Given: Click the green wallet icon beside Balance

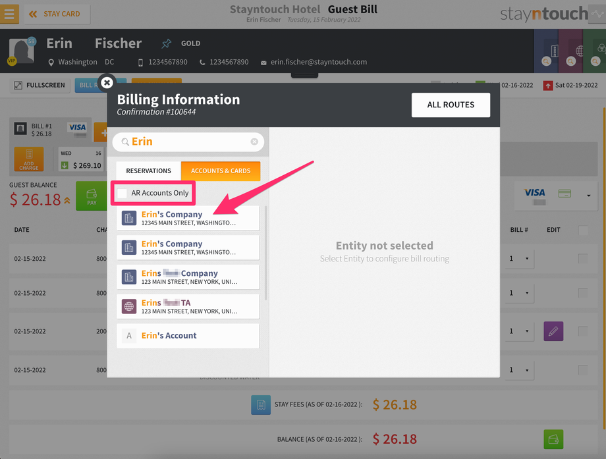Looking at the screenshot, I should 553,439.
